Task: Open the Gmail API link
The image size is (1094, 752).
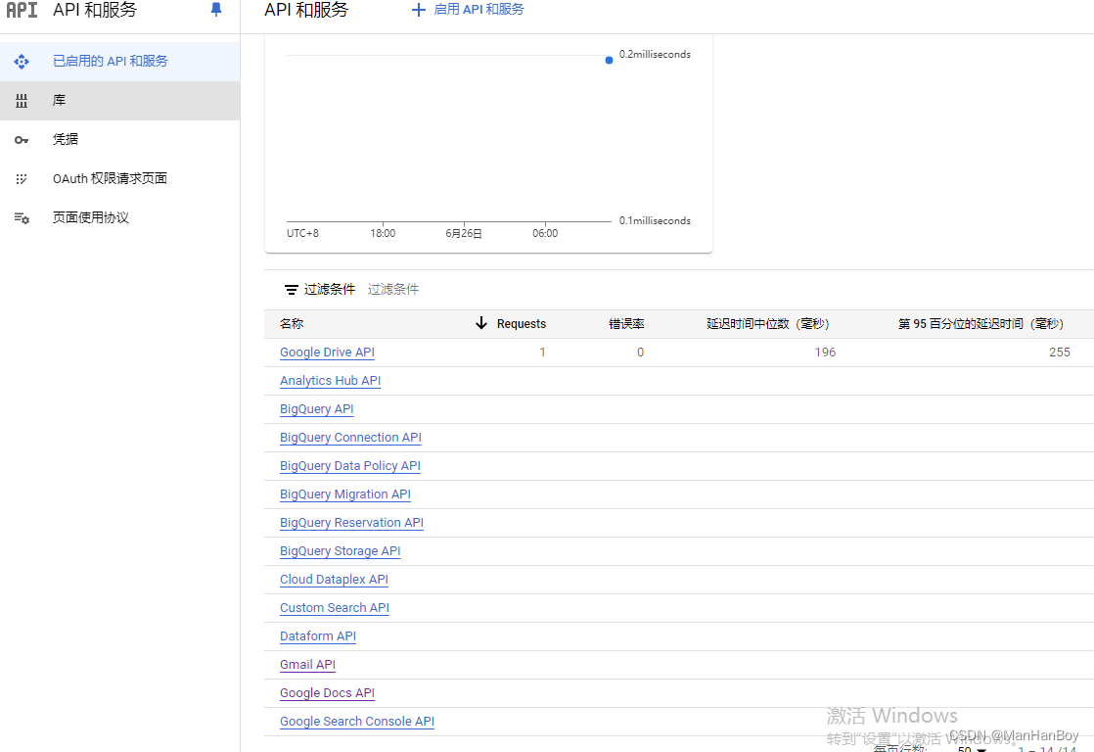Action: pos(307,665)
